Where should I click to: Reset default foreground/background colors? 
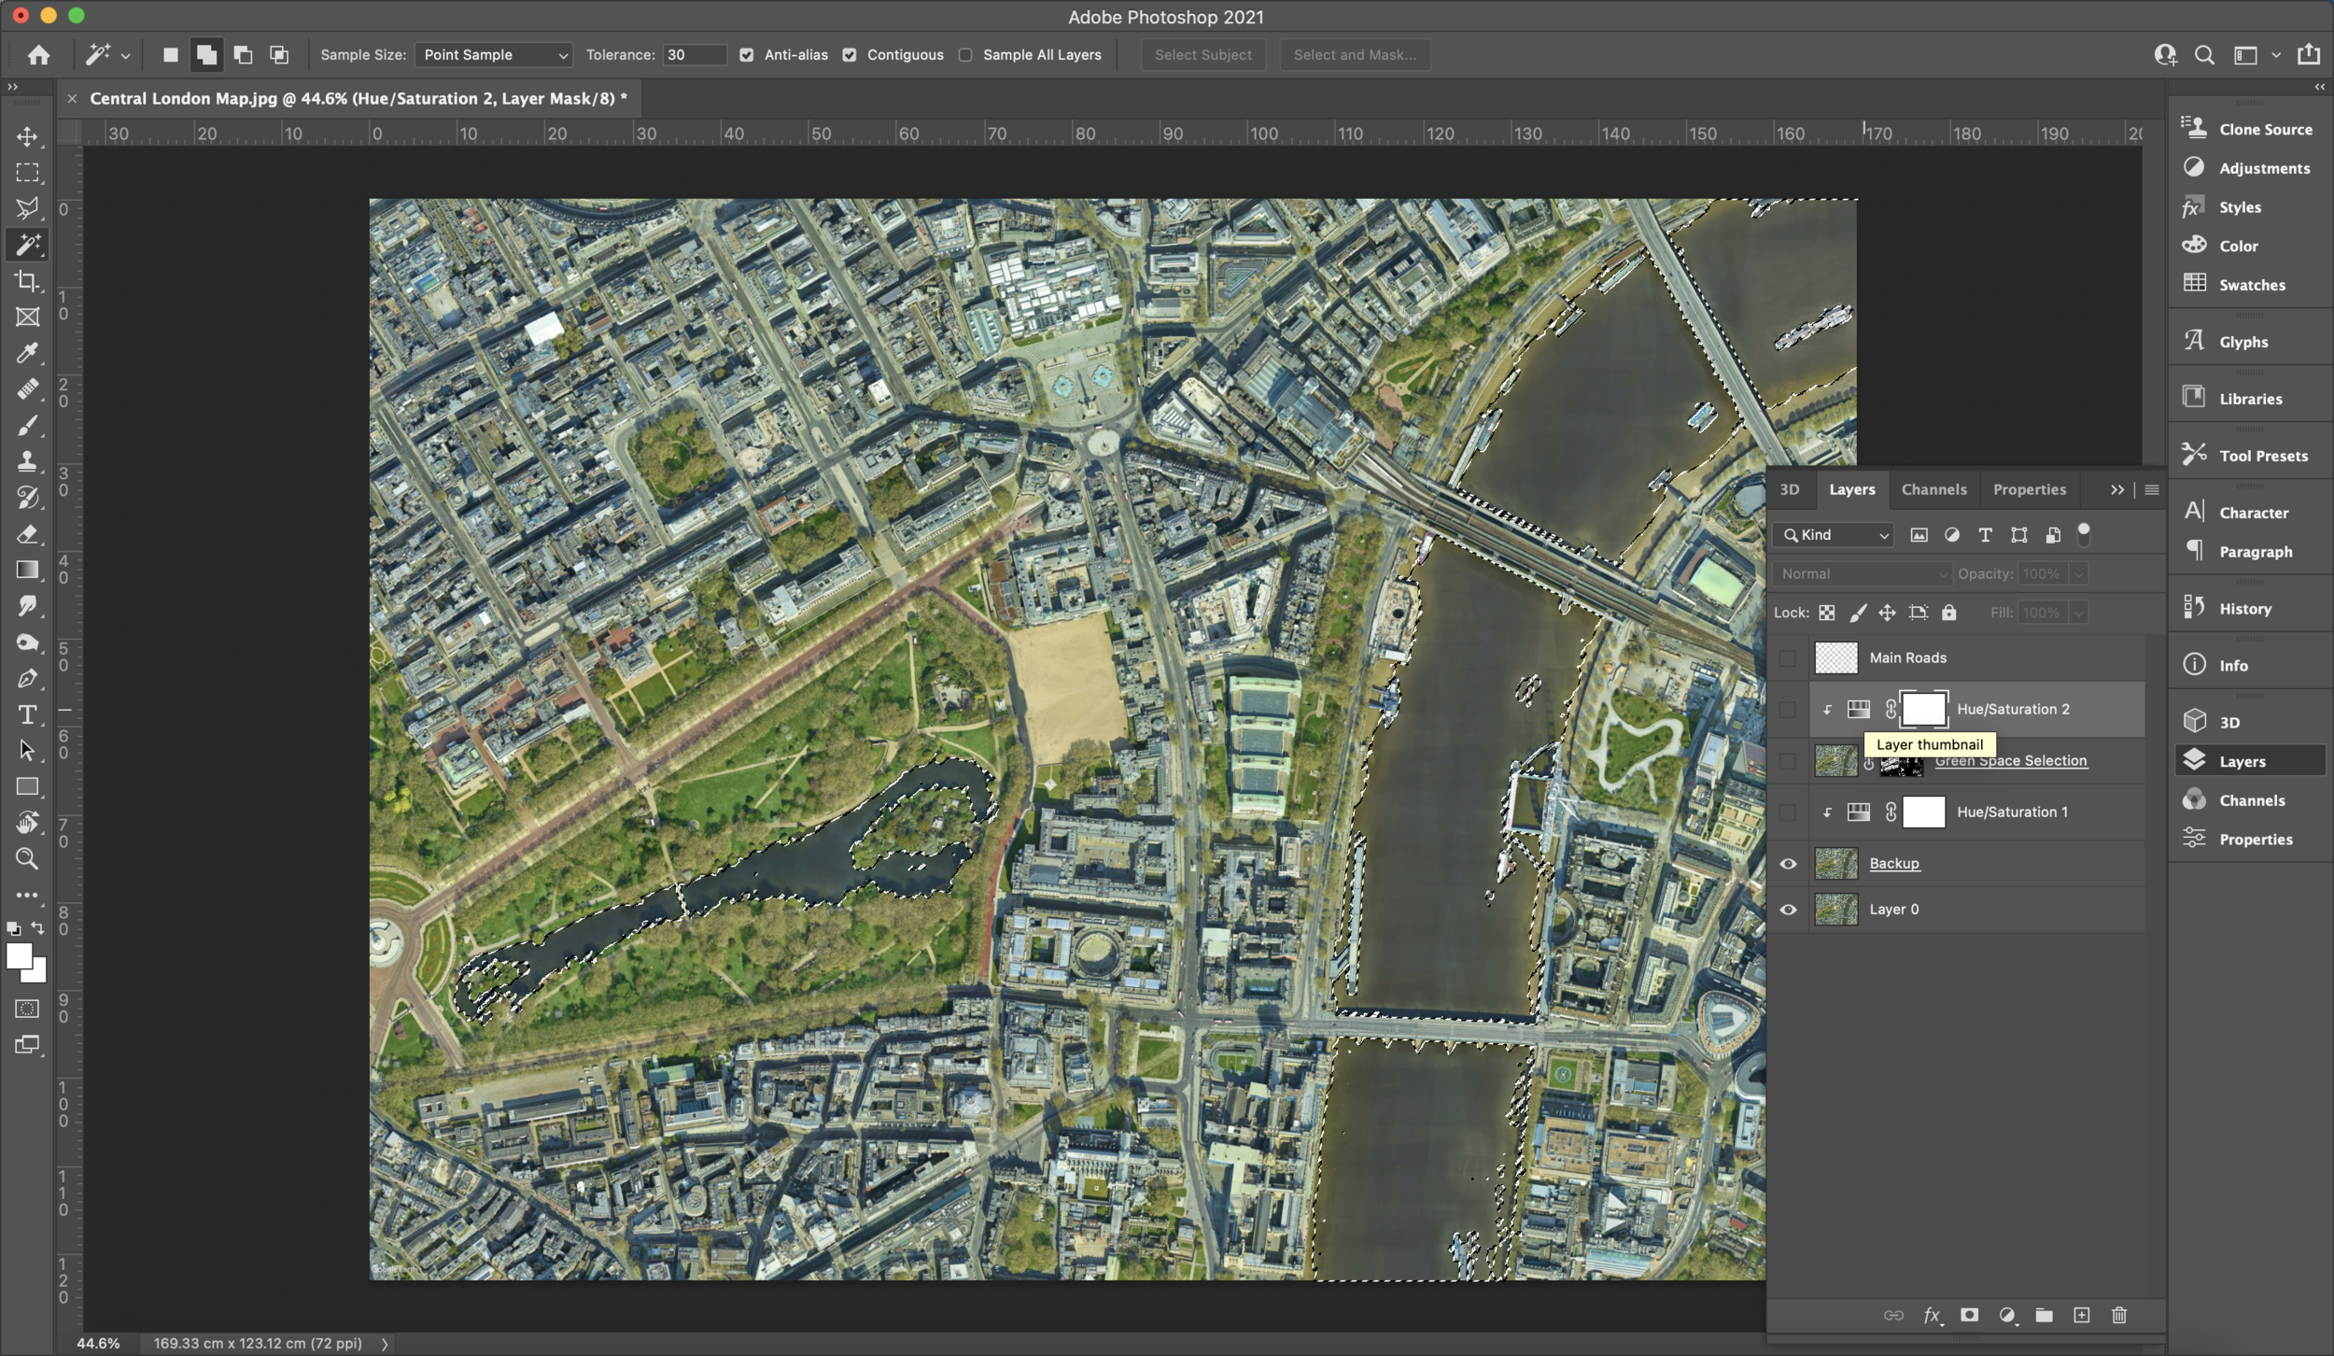coord(13,929)
